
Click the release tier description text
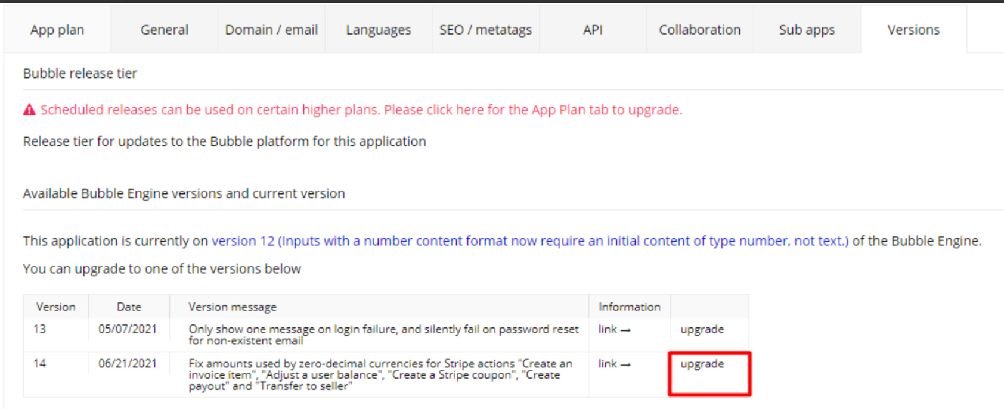pyautogui.click(x=224, y=142)
